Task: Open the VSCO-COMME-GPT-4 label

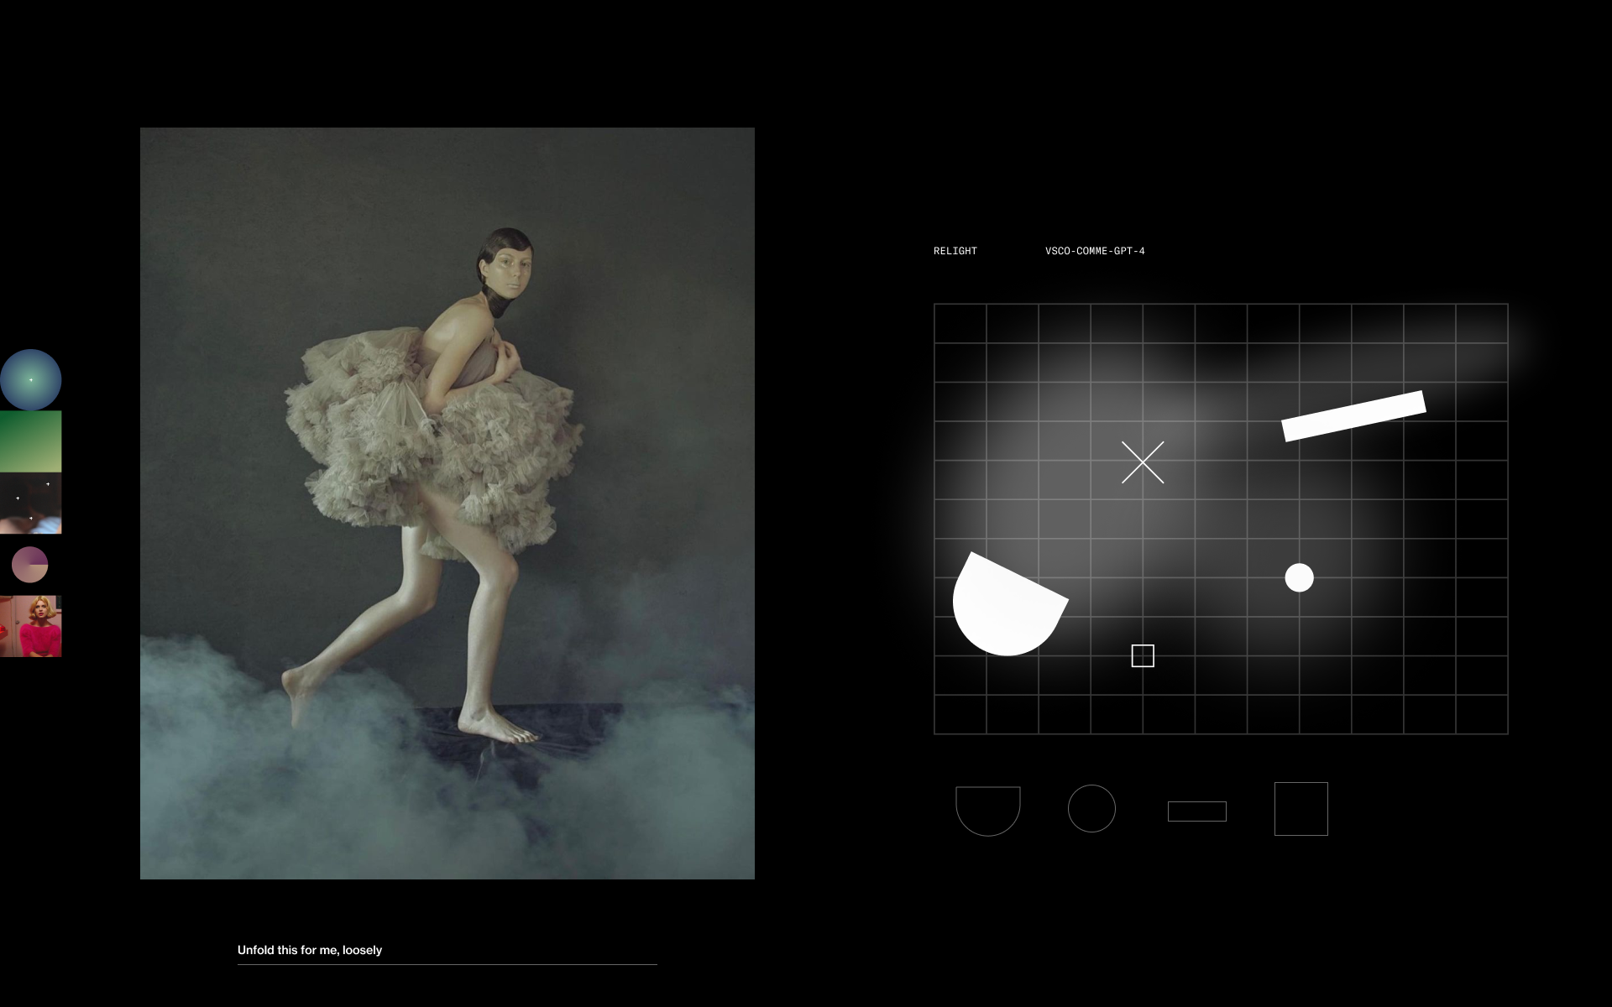Action: [1095, 251]
